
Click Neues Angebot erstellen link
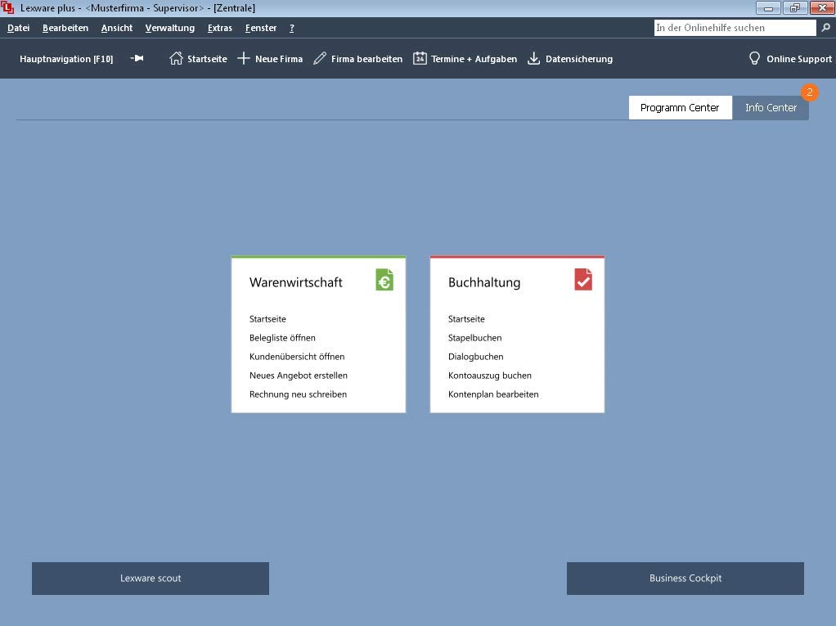pos(298,376)
